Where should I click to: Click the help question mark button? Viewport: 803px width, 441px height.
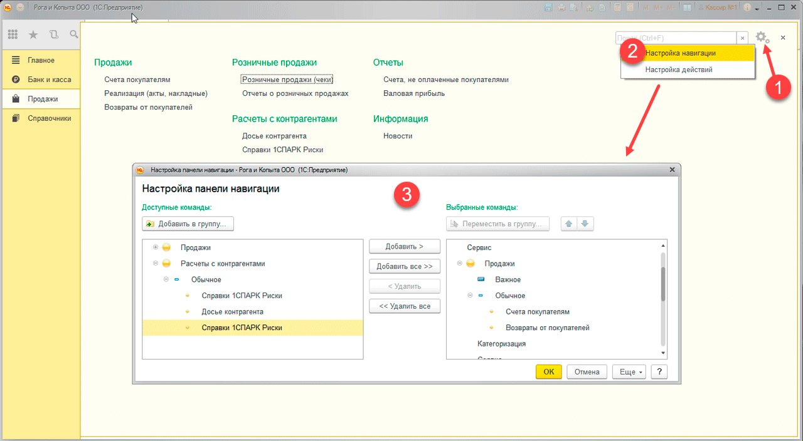[659, 371]
